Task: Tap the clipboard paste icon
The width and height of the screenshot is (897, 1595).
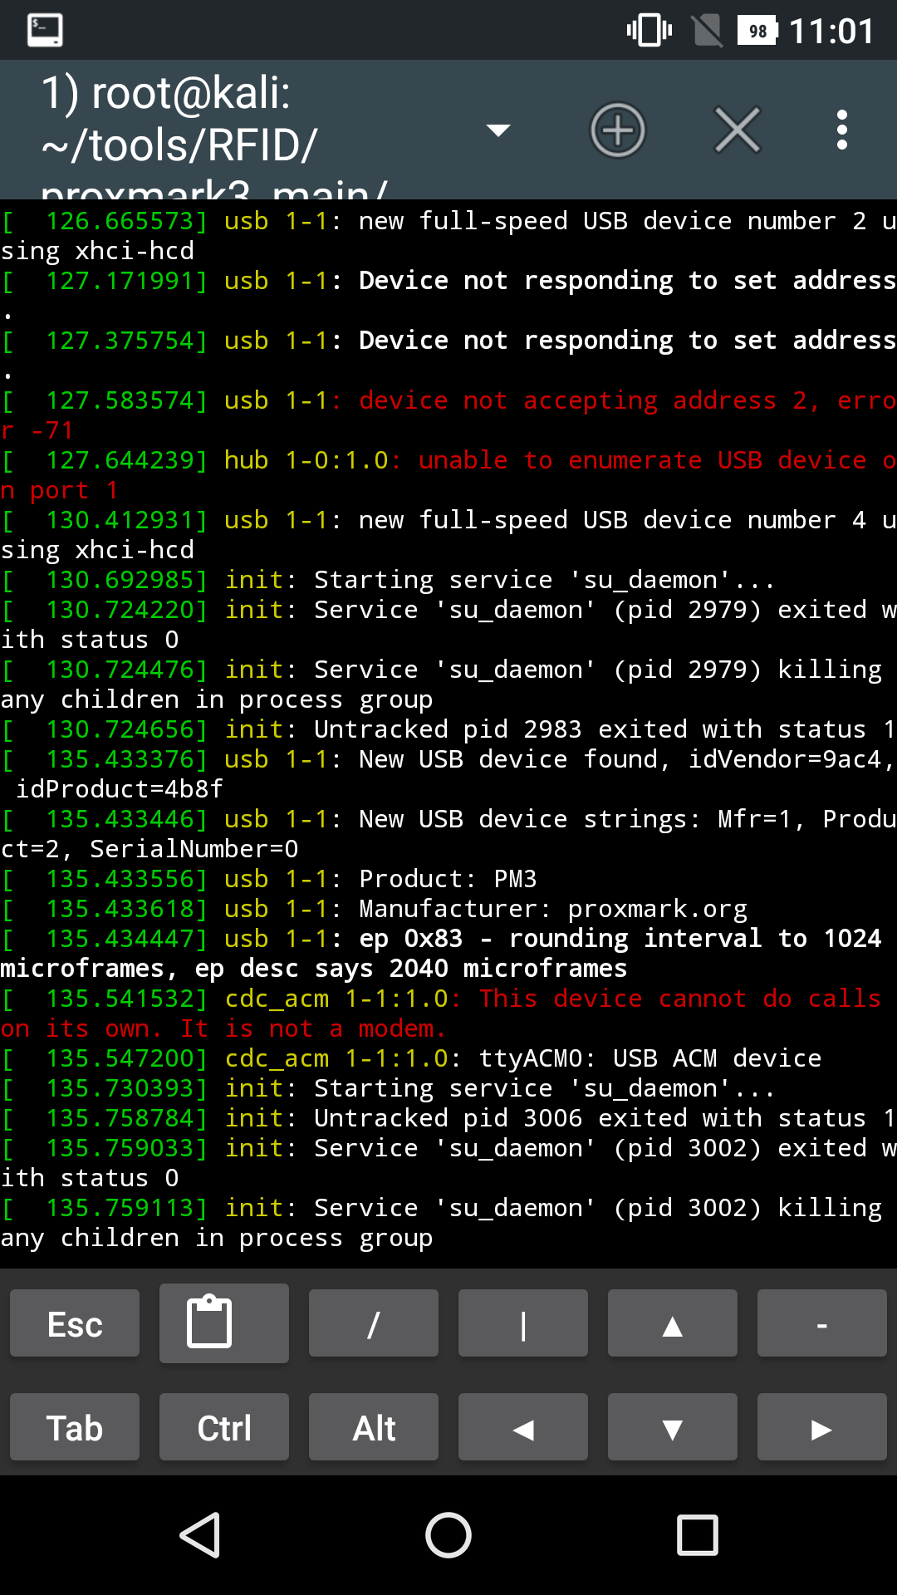Action: pos(223,1323)
